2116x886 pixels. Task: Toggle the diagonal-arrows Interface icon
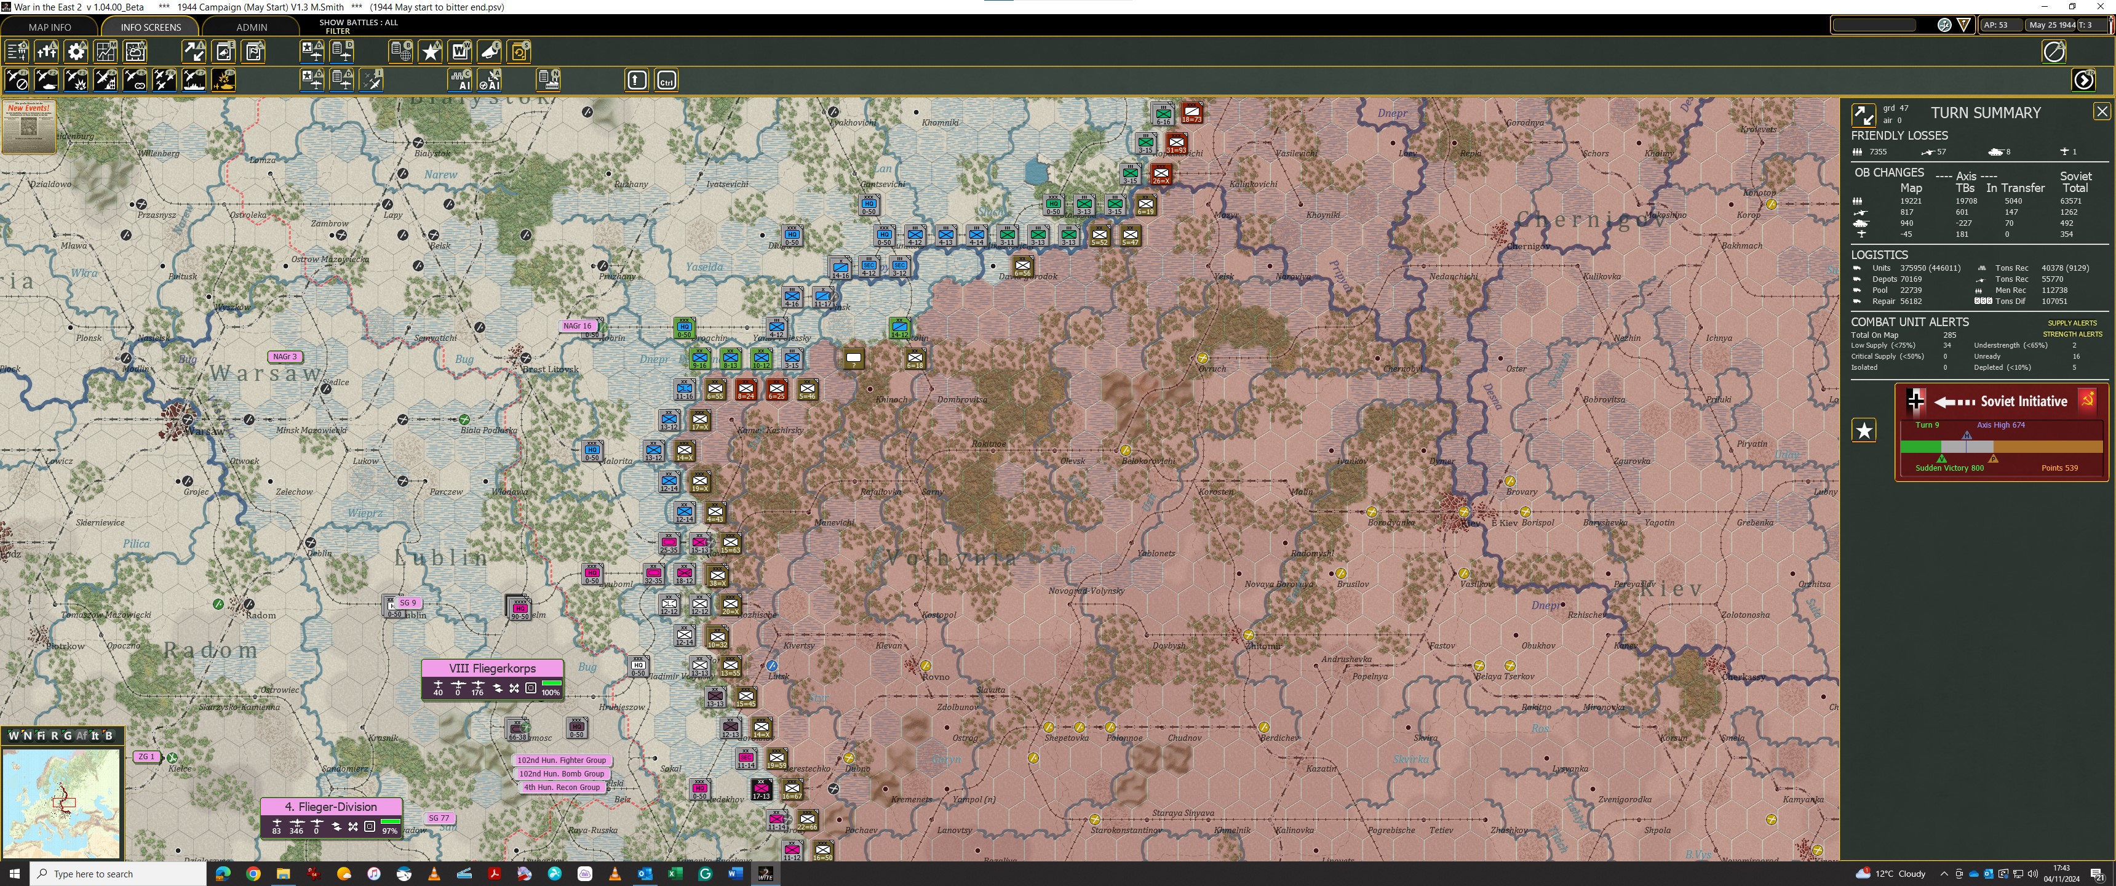pos(194,52)
